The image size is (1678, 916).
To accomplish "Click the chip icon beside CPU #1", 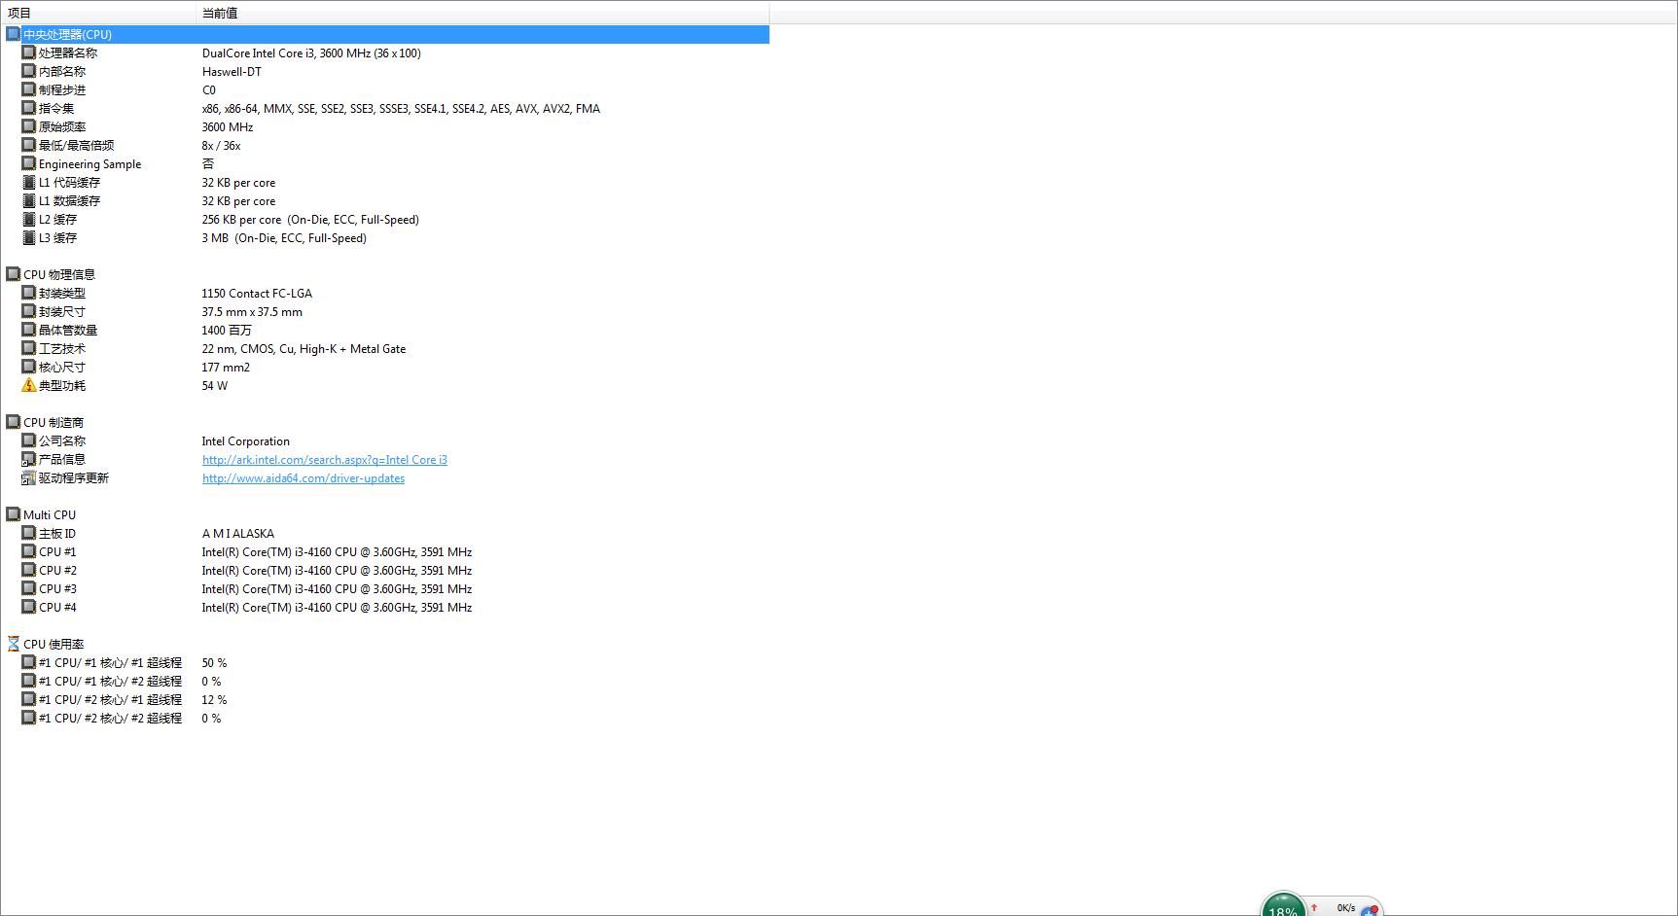I will tap(29, 551).
